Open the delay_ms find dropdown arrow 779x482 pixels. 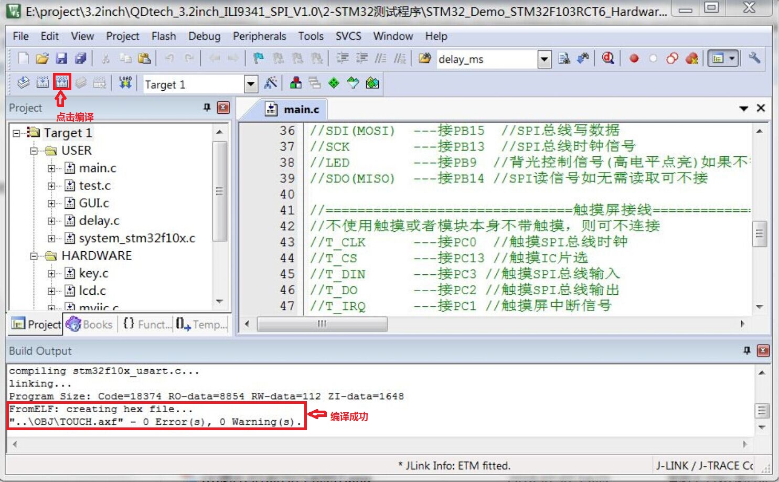point(545,59)
